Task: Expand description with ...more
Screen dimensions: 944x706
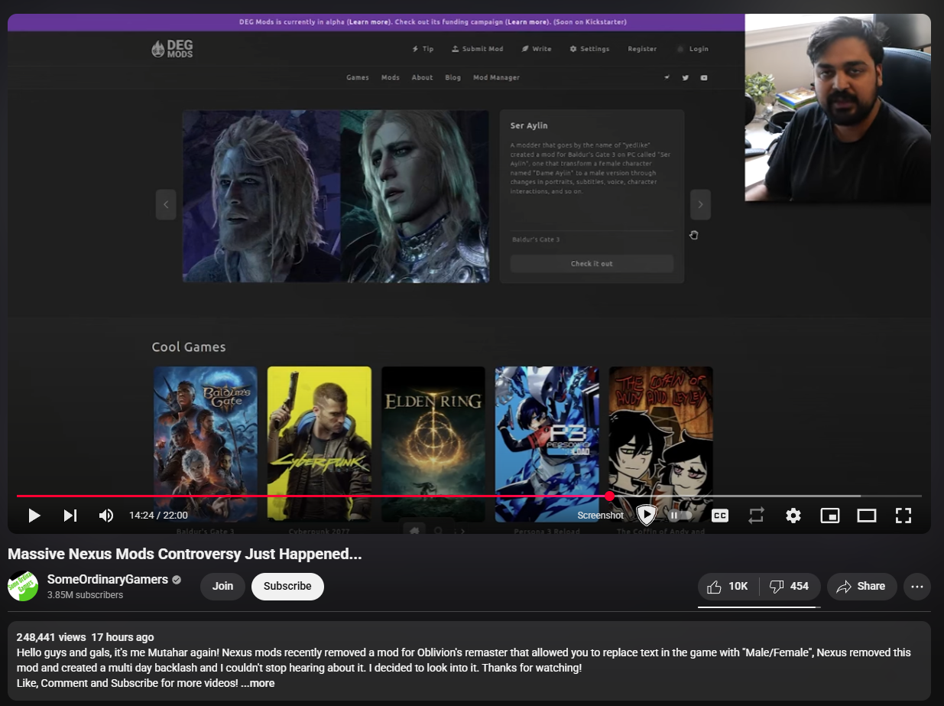Action: (258, 683)
